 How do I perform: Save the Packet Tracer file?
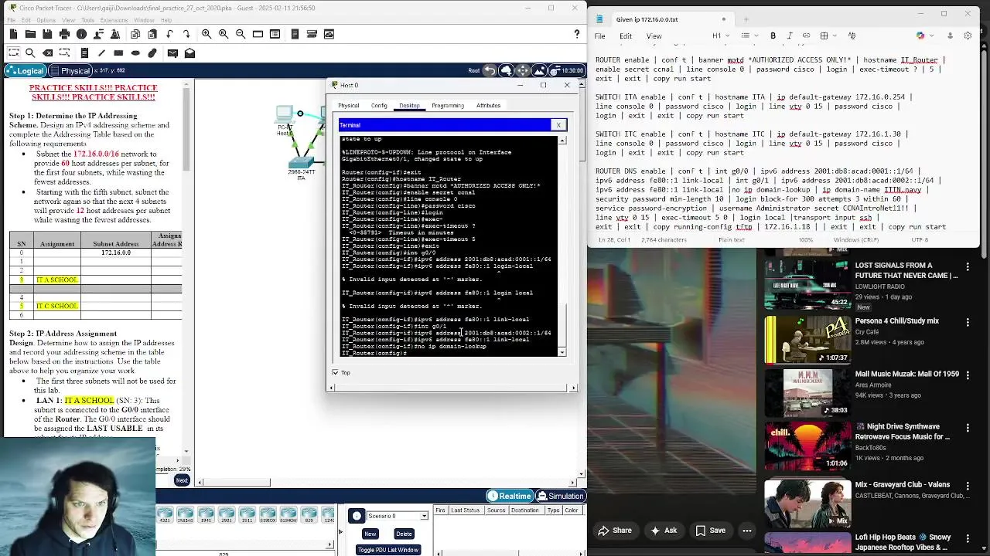47,34
